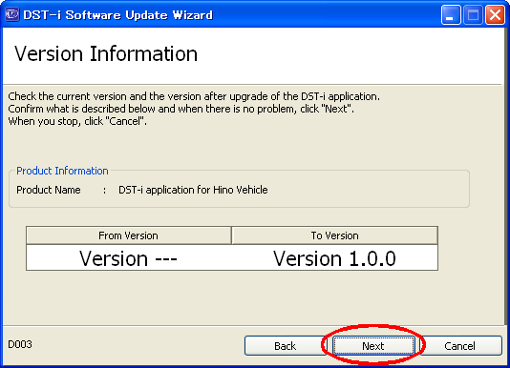Click the 'Check the current version' instruction line
The width and height of the screenshot is (510, 368).
(194, 96)
